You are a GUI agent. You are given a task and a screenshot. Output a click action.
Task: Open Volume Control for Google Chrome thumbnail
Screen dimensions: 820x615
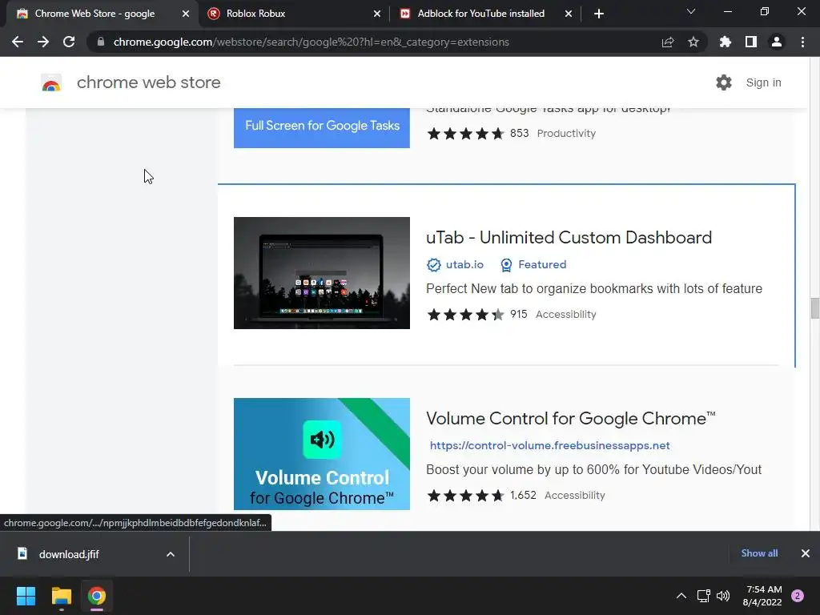pyautogui.click(x=322, y=454)
